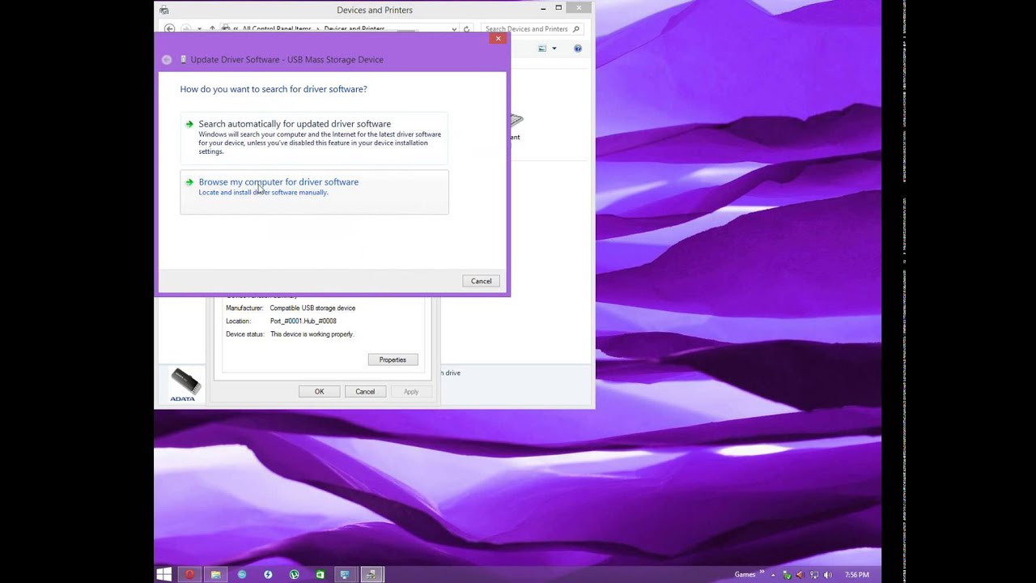This screenshot has width=1036, height=583.
Task: Go up one level in Explorer
Action: click(213, 29)
